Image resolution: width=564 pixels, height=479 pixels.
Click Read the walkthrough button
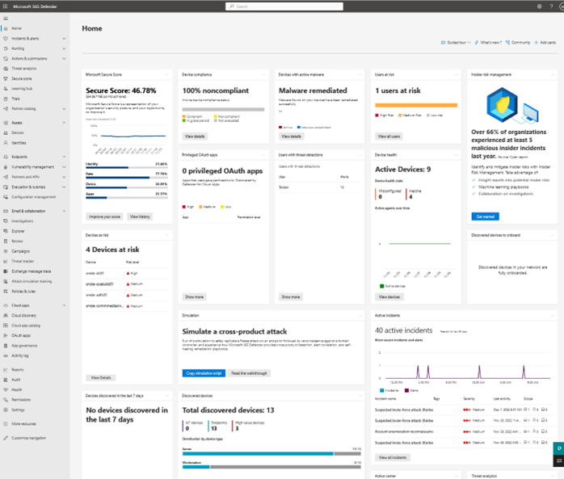pyautogui.click(x=249, y=373)
